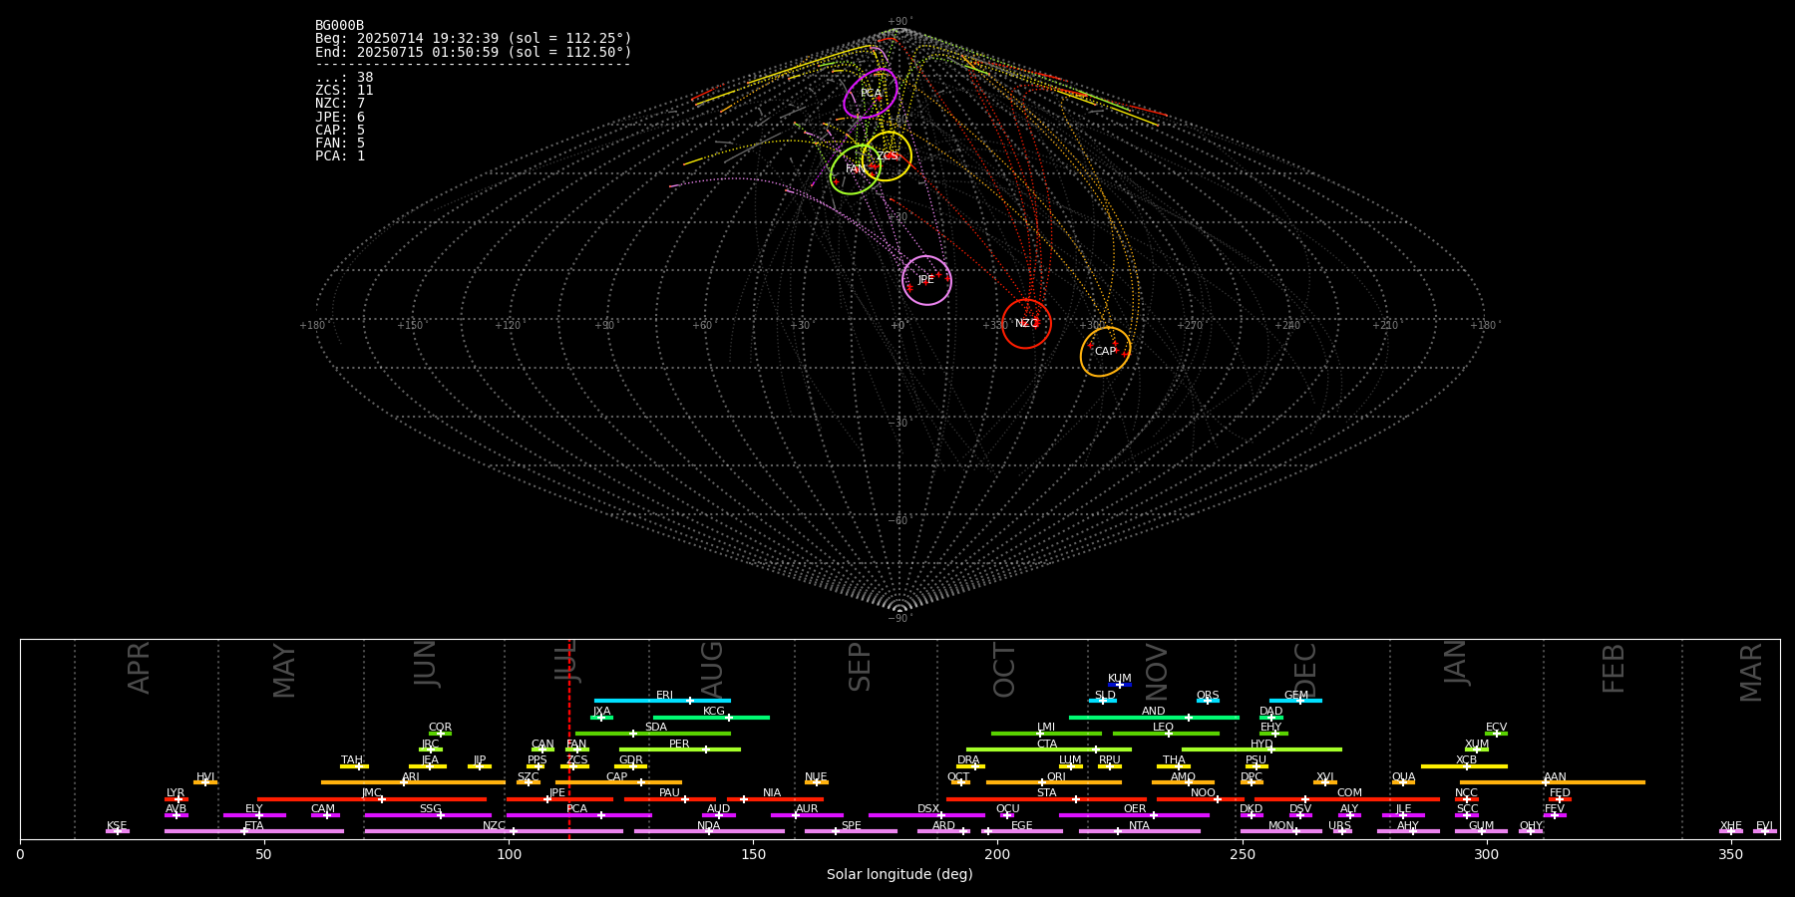Select the 'JPE: 6' legend entry
The height and width of the screenshot is (897, 1795).
pos(340,118)
